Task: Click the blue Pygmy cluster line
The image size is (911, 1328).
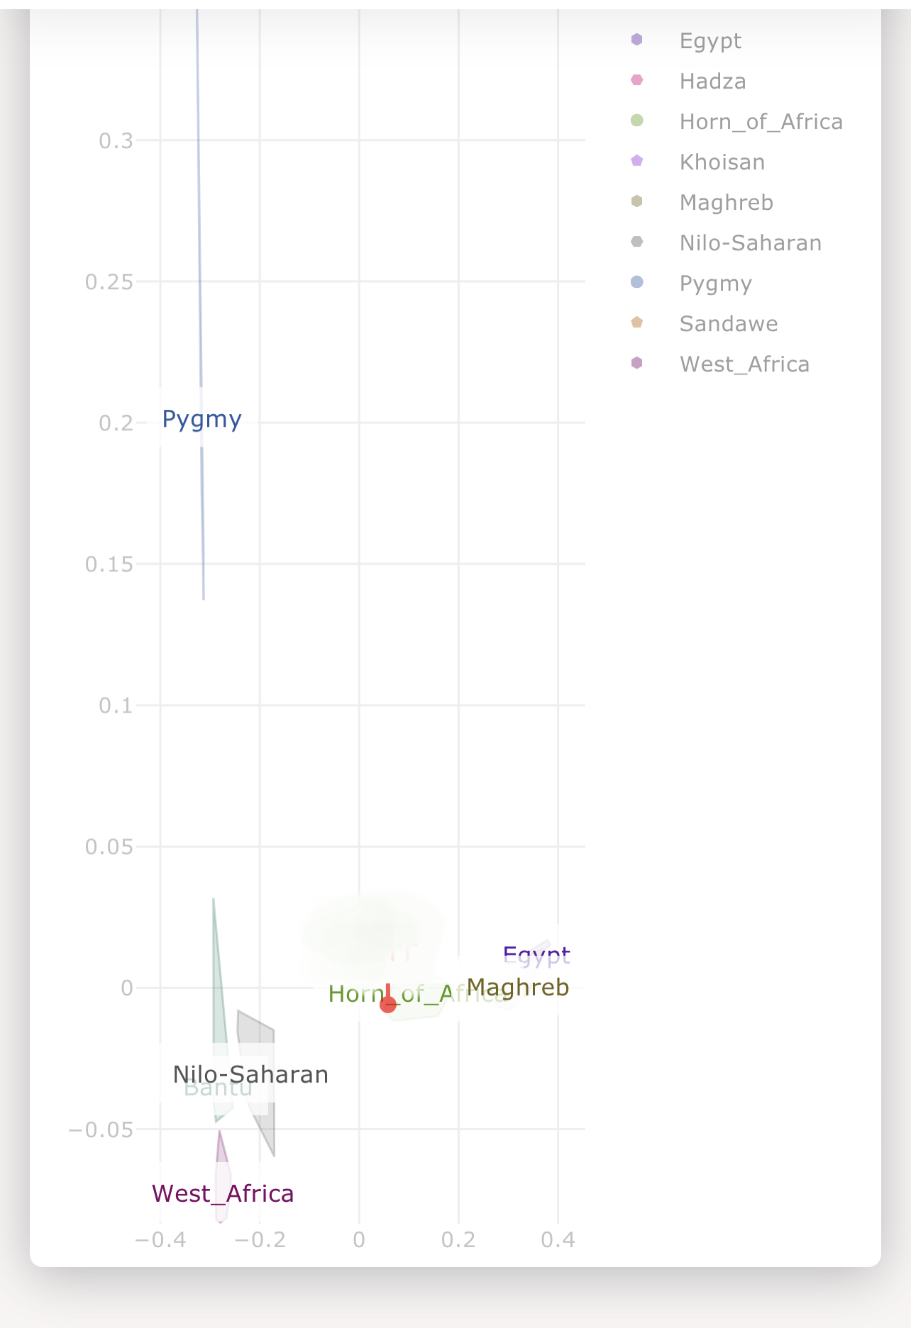Action: pos(200,305)
